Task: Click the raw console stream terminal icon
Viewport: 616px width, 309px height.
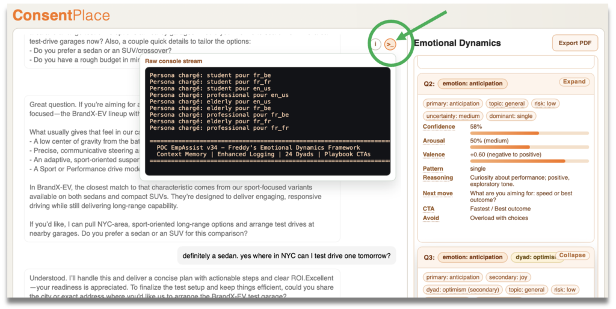Action: (x=390, y=44)
